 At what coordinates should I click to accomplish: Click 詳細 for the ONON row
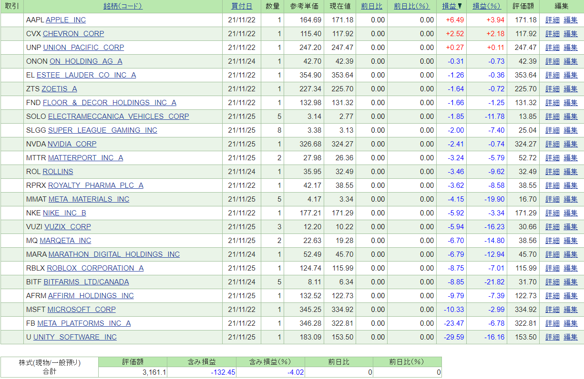(553, 61)
